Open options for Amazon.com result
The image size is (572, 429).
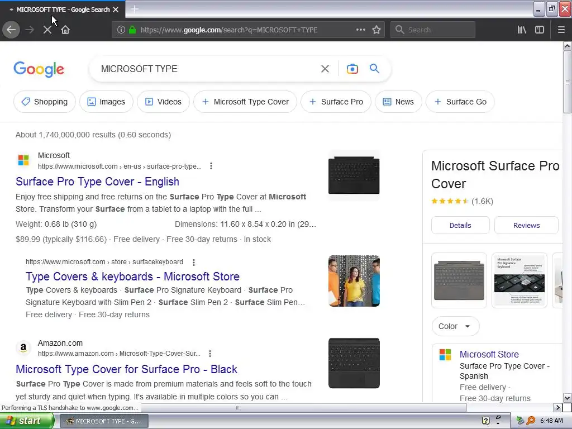210,354
